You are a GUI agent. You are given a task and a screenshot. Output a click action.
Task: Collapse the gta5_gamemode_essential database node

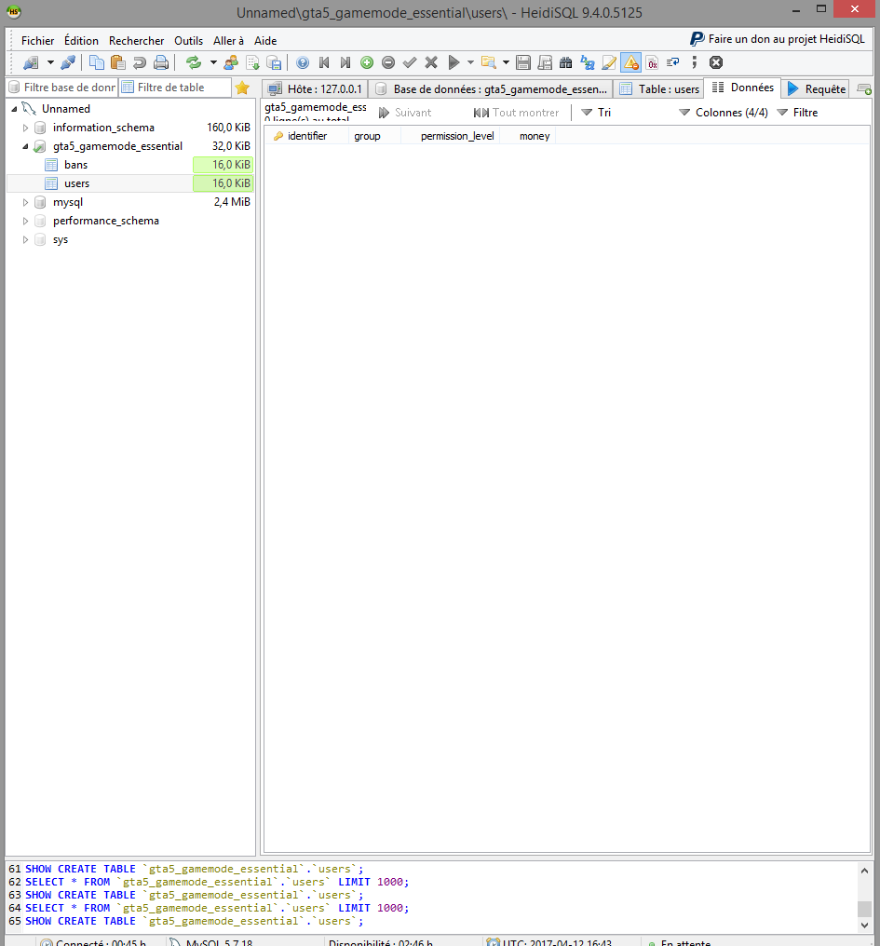pos(25,146)
